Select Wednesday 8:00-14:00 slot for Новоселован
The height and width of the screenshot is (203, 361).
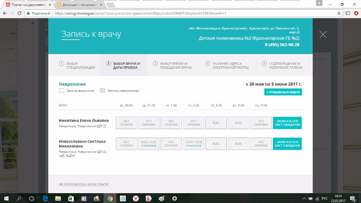(x=149, y=144)
